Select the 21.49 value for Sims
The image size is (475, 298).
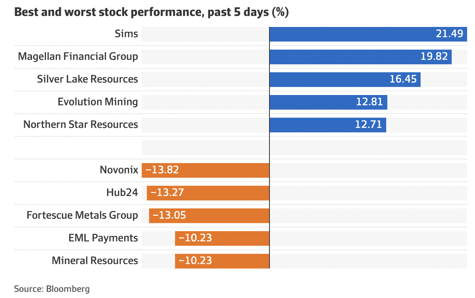point(449,34)
